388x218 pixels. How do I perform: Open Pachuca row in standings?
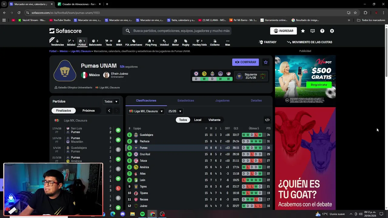pyautogui.click(x=199, y=141)
